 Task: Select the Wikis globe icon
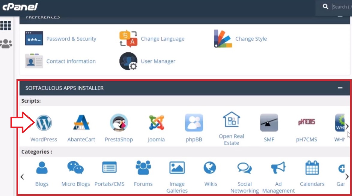[x=210, y=168]
